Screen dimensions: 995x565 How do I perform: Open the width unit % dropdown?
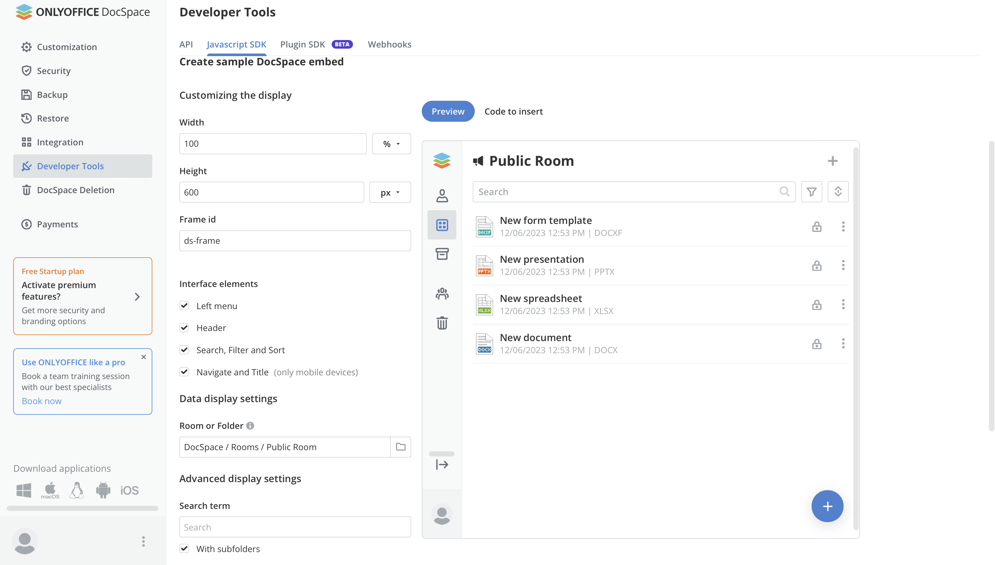[391, 144]
